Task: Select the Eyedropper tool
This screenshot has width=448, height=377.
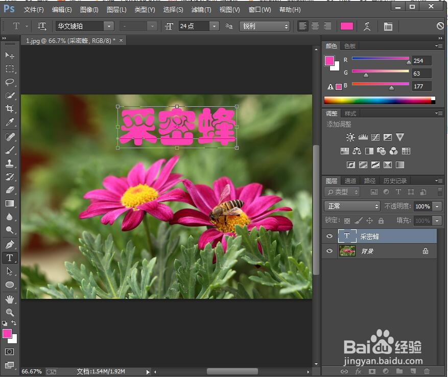Action: (9, 123)
